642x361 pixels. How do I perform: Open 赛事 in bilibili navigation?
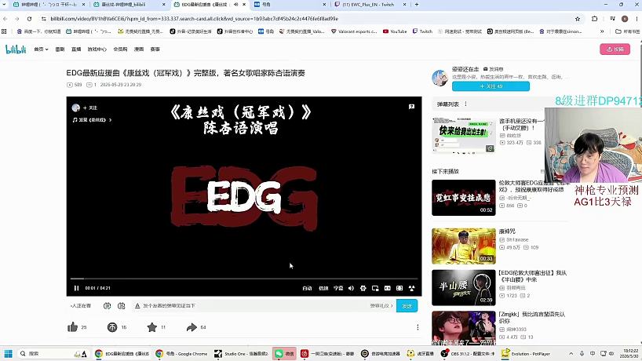tap(155, 49)
